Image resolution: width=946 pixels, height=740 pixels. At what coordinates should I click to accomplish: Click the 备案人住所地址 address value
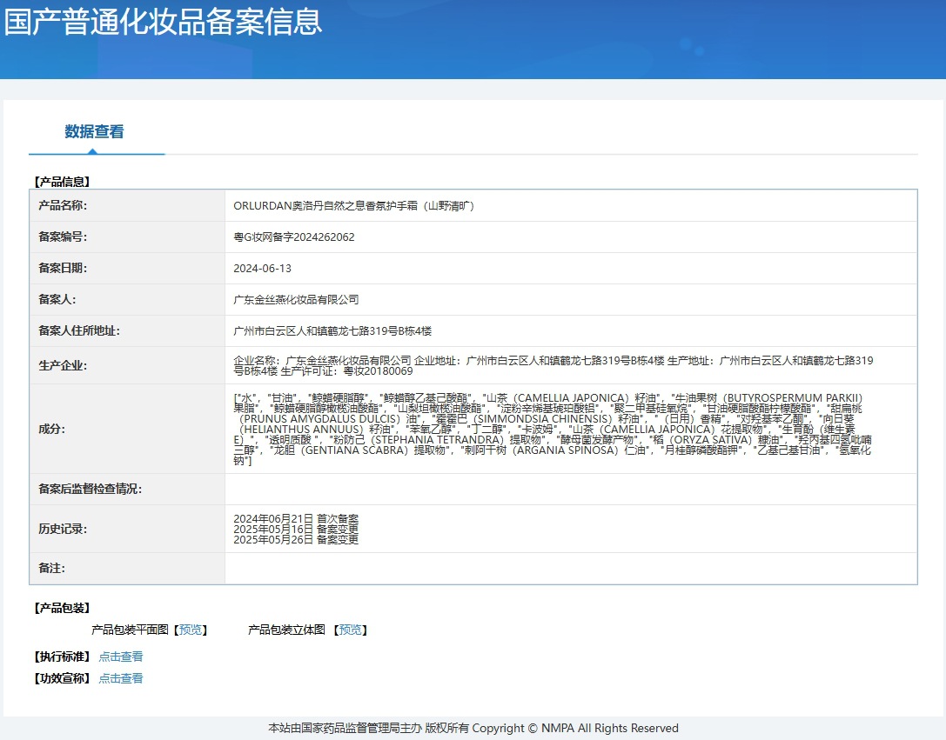click(x=332, y=331)
